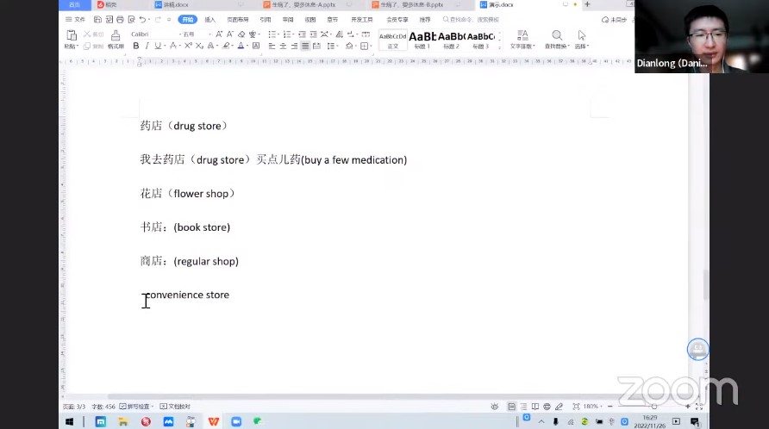
Task: Switch to the 开发工具 Developer Tools tab
Action: 362,20
